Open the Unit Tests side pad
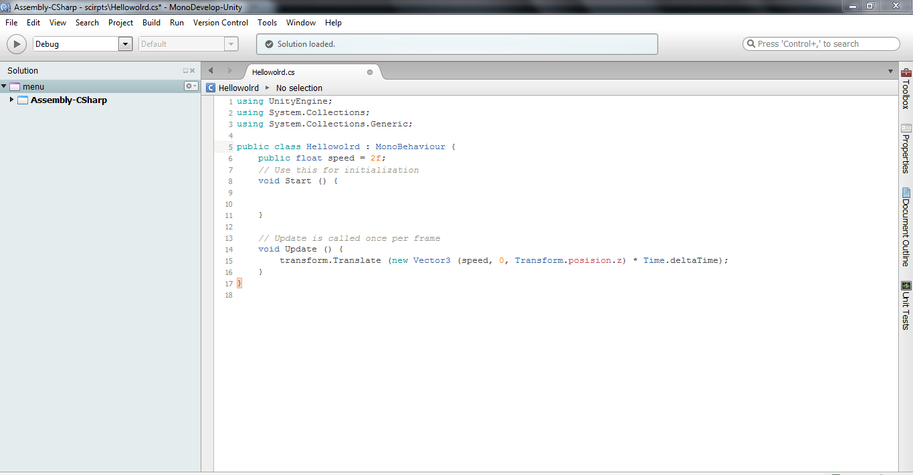This screenshot has width=913, height=475. pyautogui.click(x=906, y=306)
